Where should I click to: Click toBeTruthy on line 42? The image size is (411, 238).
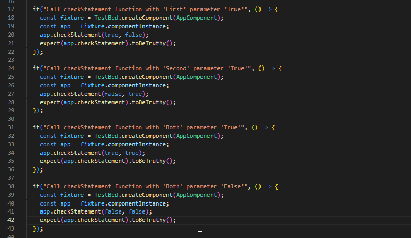148,220
